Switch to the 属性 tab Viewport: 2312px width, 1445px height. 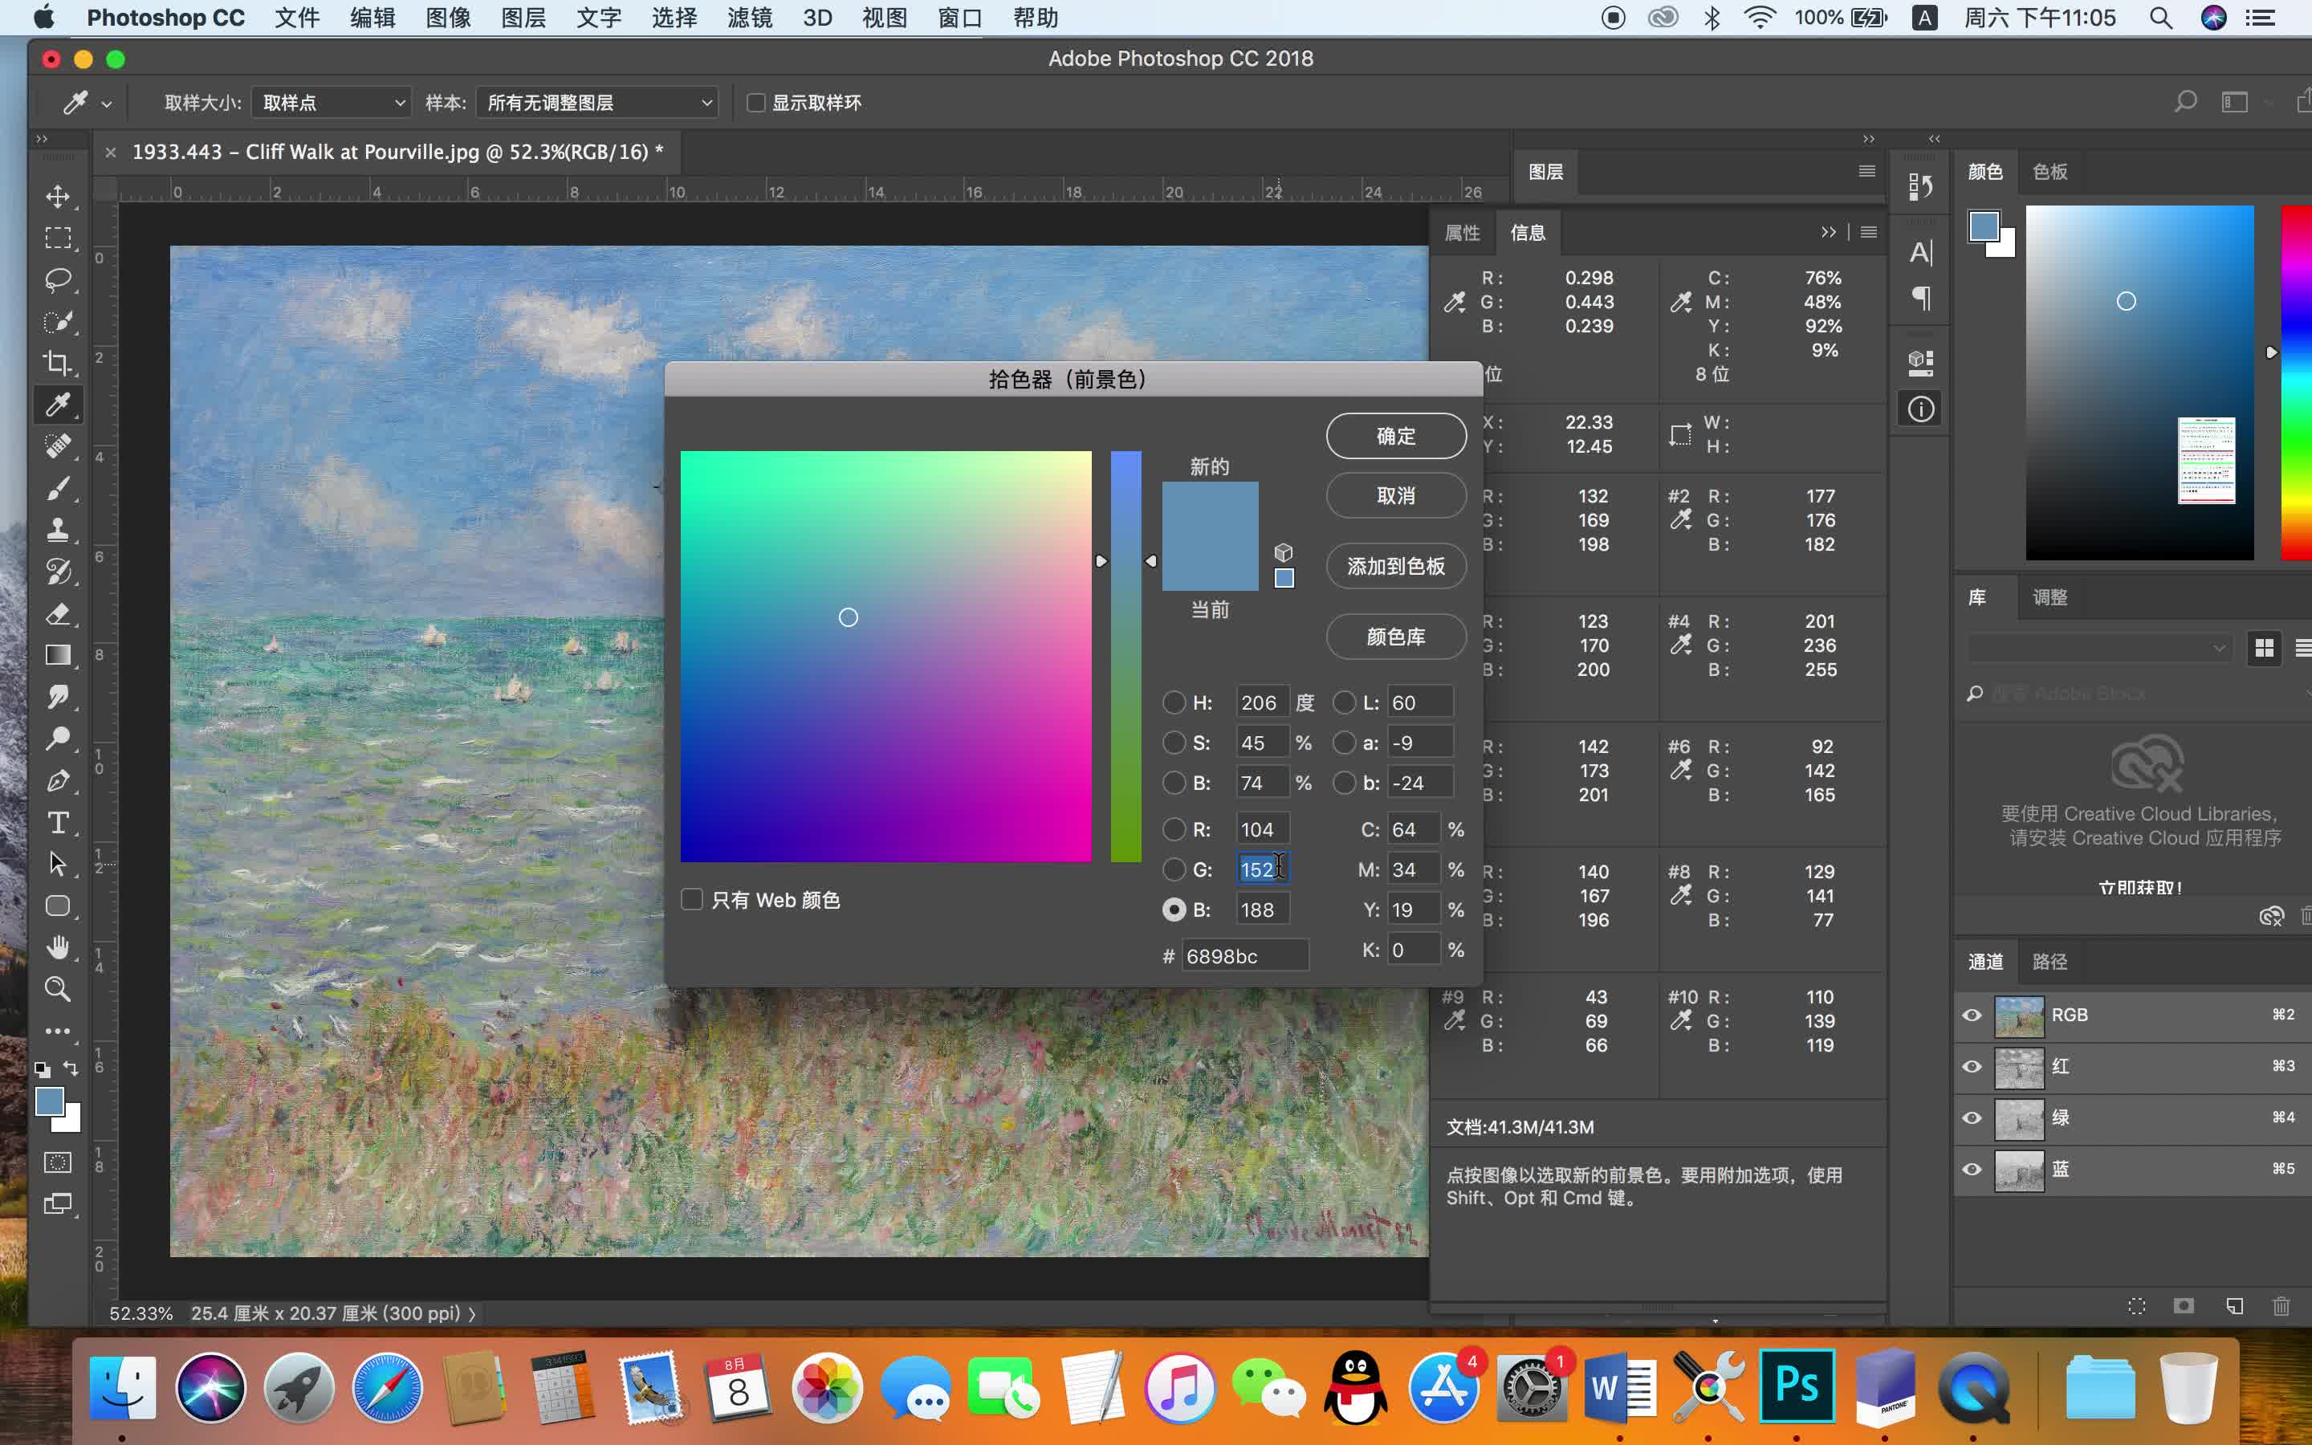pyautogui.click(x=1462, y=232)
